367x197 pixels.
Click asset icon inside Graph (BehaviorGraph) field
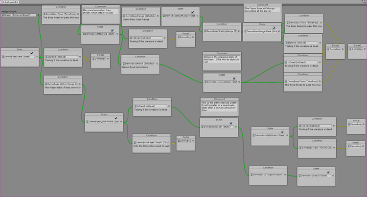[3, 15]
